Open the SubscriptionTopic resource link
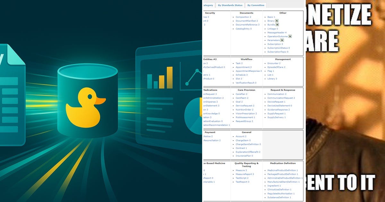 (277, 52)
